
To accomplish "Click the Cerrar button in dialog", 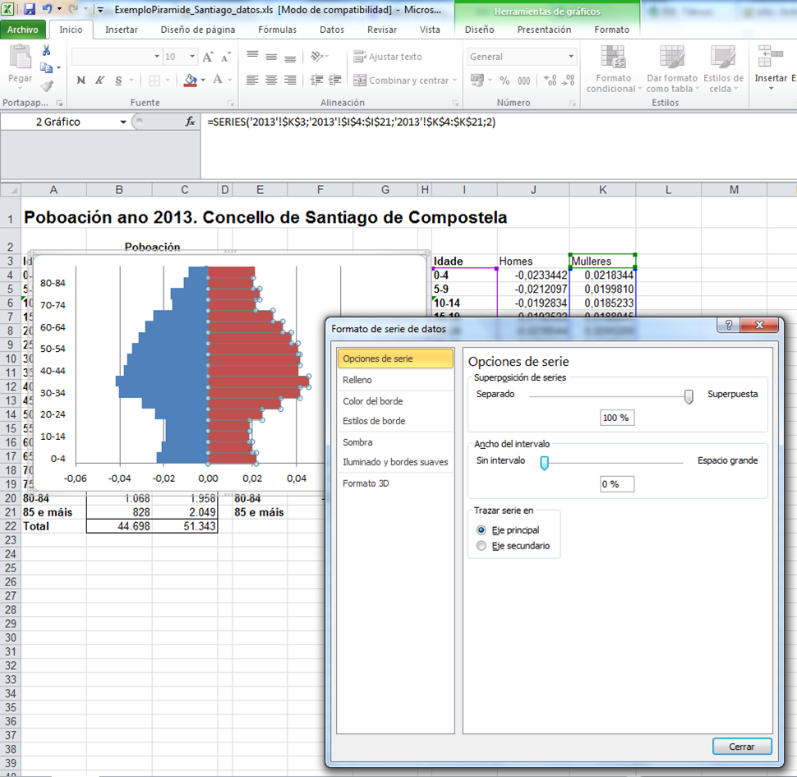I will coord(742,747).
